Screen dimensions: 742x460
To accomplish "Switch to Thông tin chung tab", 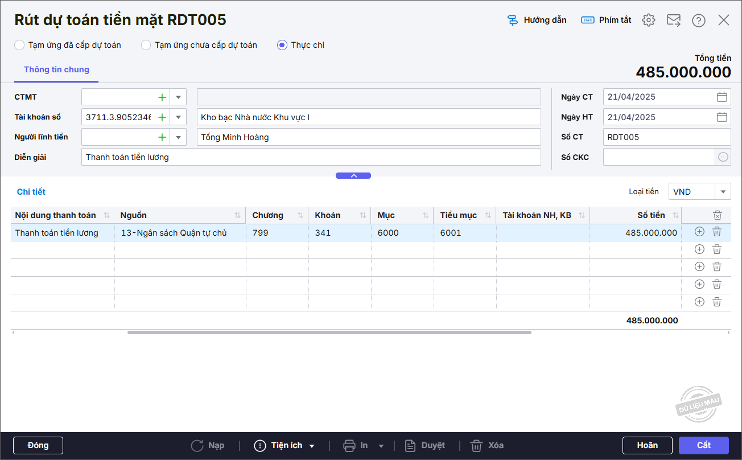I will 56,69.
